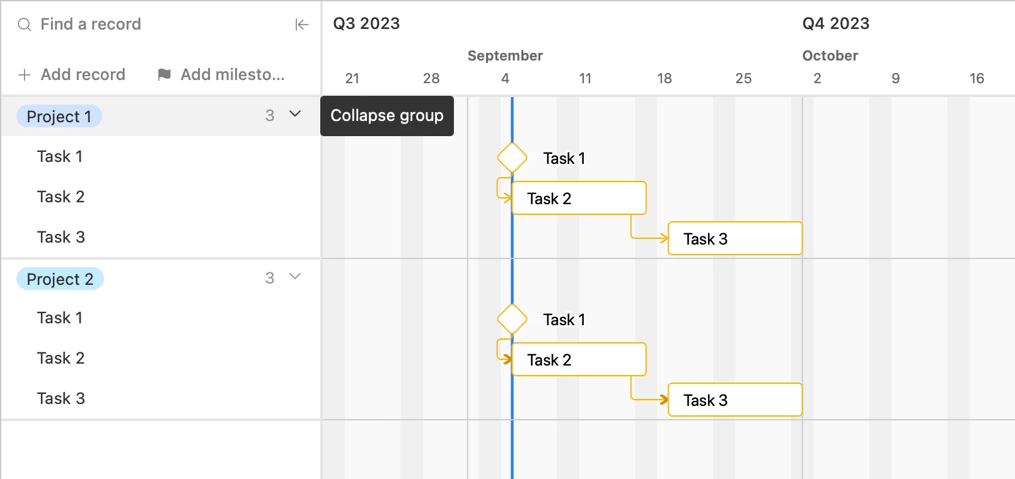
Task: Click dependency arrow into Project 1 Task 3
Action: 662,238
